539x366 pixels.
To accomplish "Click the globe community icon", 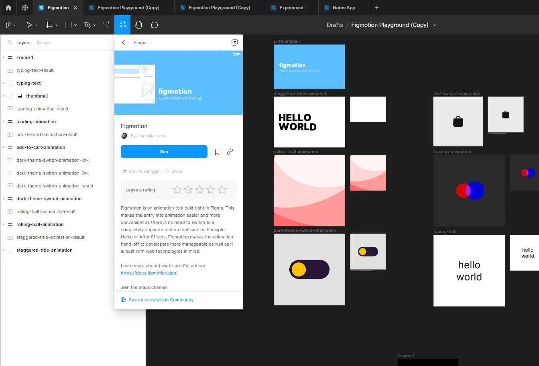I will pos(25,8).
